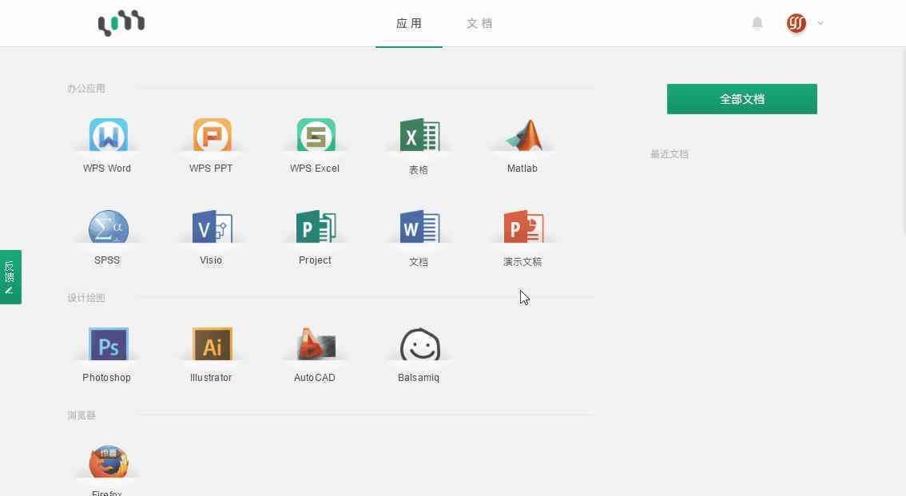Click the WPS PPT label text
The height and width of the screenshot is (496, 906).
coord(211,168)
